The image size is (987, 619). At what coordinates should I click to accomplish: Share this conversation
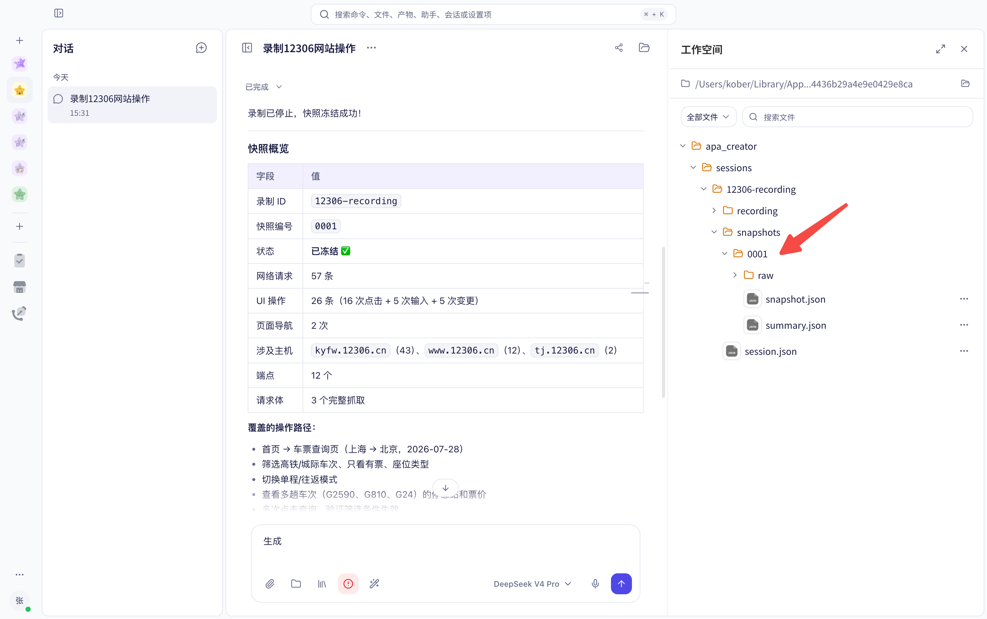tap(619, 48)
